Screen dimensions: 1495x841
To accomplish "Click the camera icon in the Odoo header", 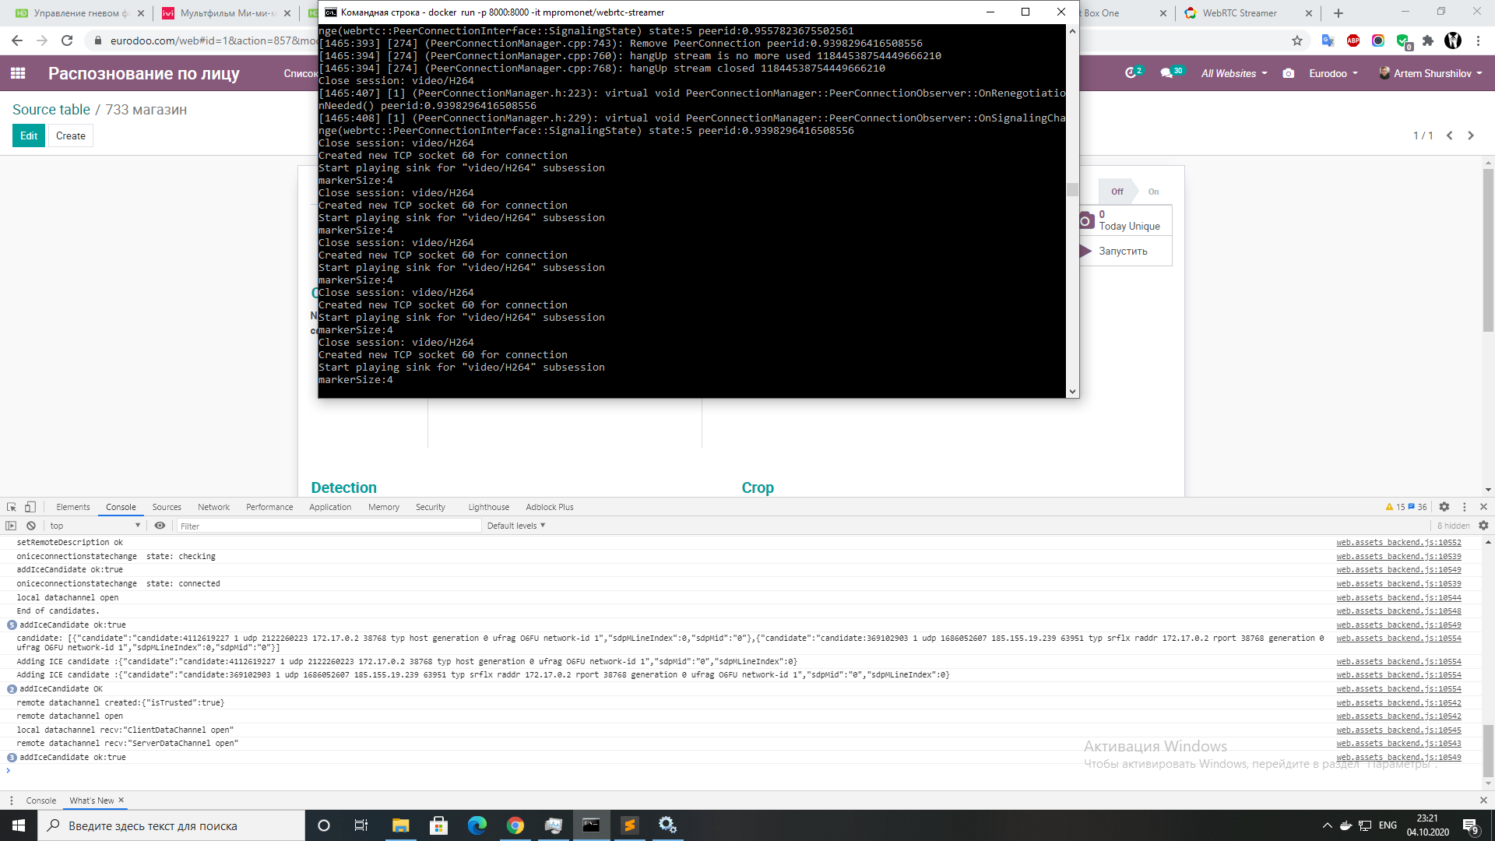I will [x=1288, y=73].
